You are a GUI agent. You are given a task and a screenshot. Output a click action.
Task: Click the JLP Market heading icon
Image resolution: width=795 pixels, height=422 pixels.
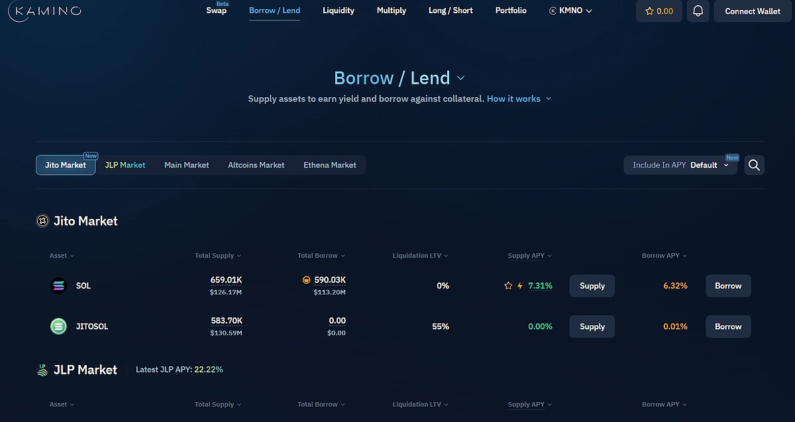[42, 370]
